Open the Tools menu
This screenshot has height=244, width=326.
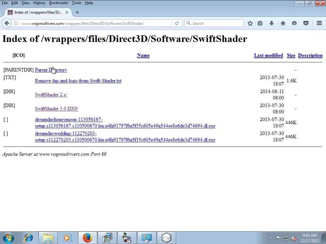point(76,3)
